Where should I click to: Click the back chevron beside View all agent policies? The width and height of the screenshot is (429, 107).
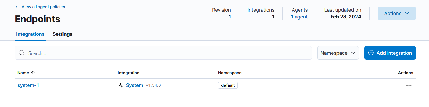17,7
